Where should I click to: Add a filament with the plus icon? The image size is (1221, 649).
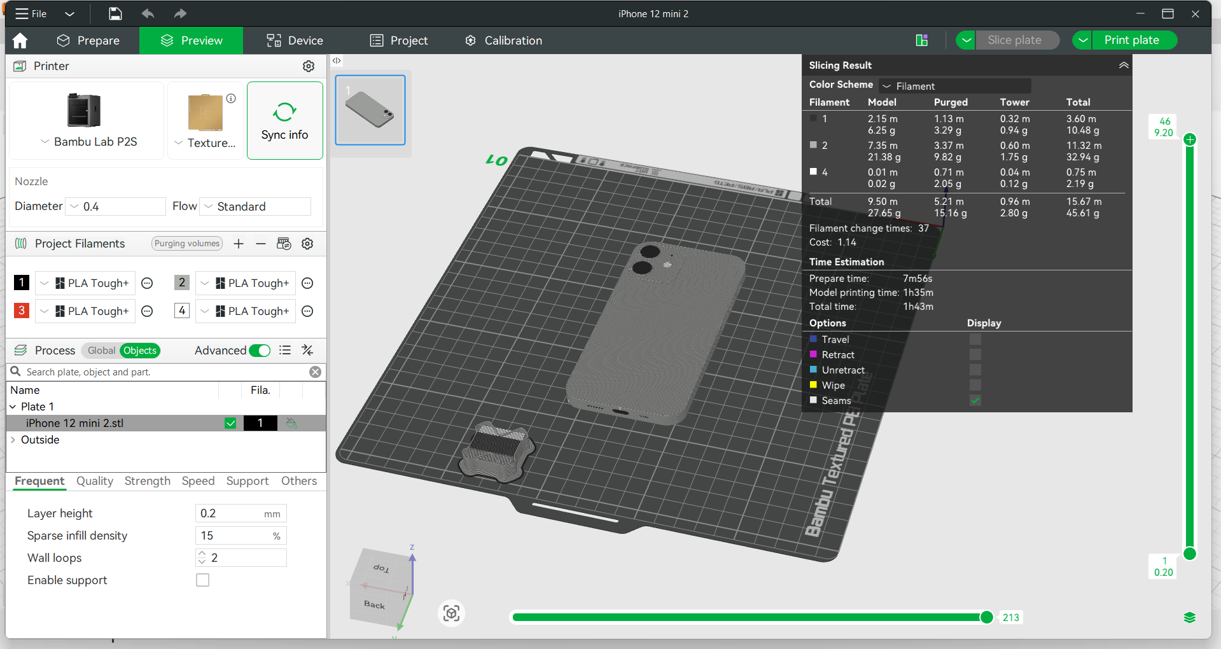pyautogui.click(x=239, y=244)
